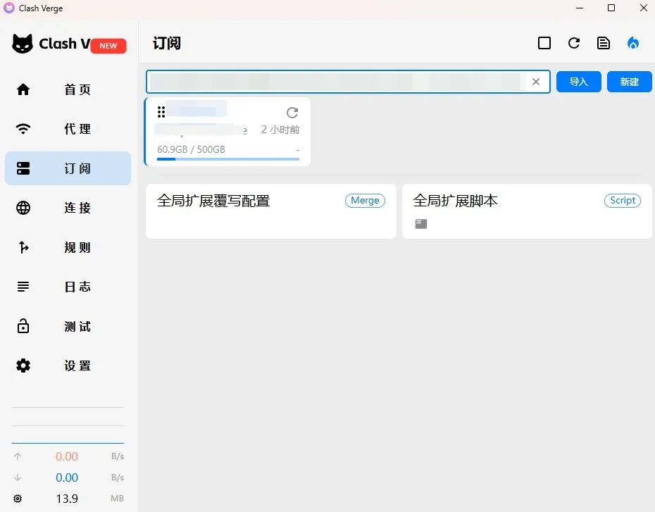Update the subscription with the card's refresh icon

[292, 112]
